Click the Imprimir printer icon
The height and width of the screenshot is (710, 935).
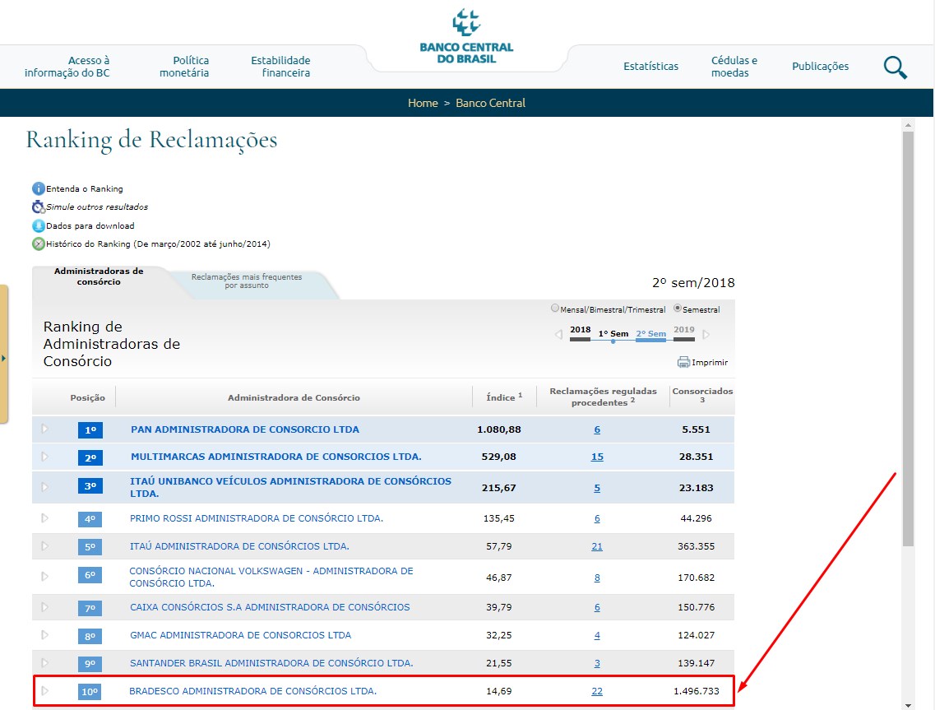tap(683, 362)
